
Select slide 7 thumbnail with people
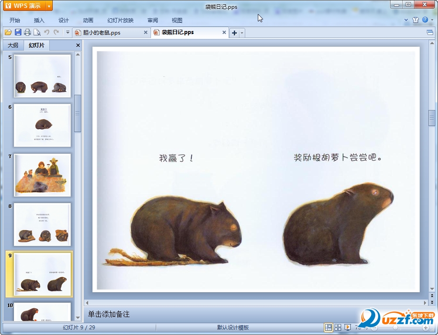42,175
